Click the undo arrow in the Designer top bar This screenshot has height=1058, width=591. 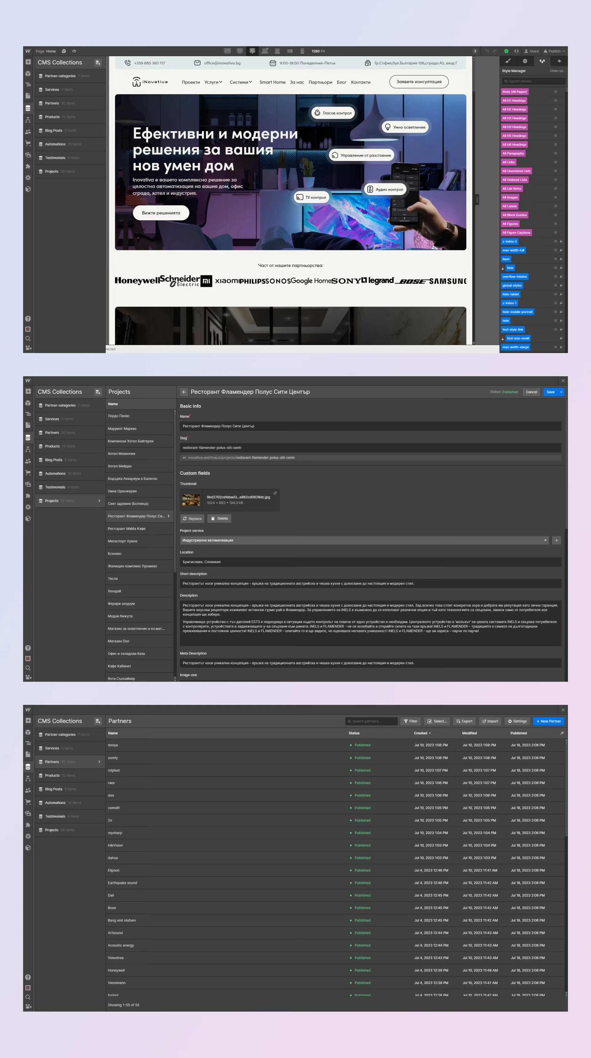[487, 51]
